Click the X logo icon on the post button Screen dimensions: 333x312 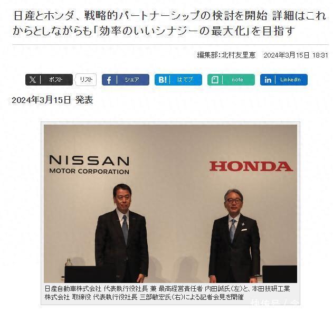click(x=33, y=80)
